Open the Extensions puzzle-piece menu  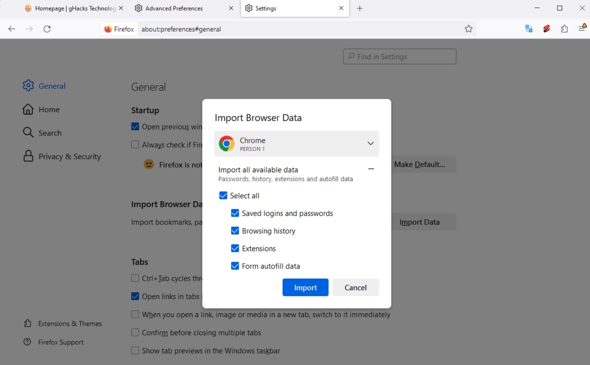pos(564,29)
